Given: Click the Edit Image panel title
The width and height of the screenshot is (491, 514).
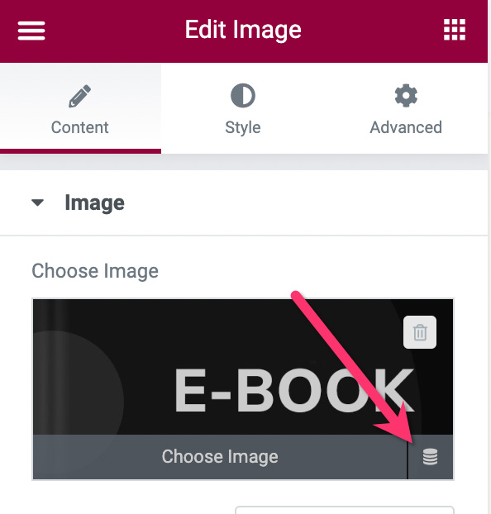Looking at the screenshot, I should tap(243, 30).
